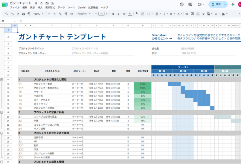Viewport: 241px width, 164px height.
Task: Click the Gemini sparkle icon
Action: click(x=233, y=4)
